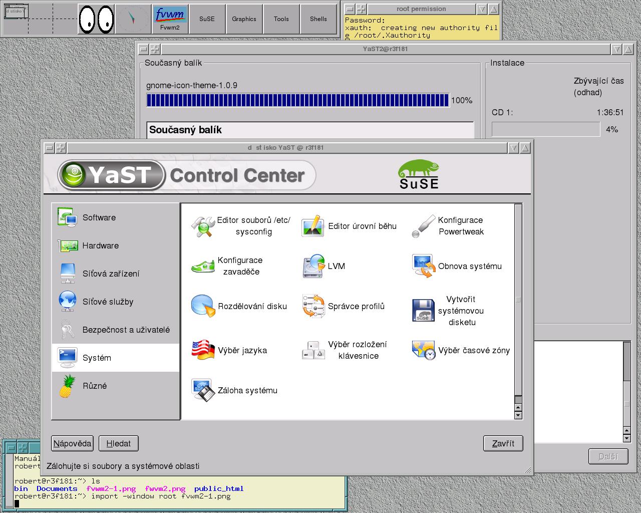Open Správce profilů icon
Screen dimensions: 641x513
(x=313, y=306)
